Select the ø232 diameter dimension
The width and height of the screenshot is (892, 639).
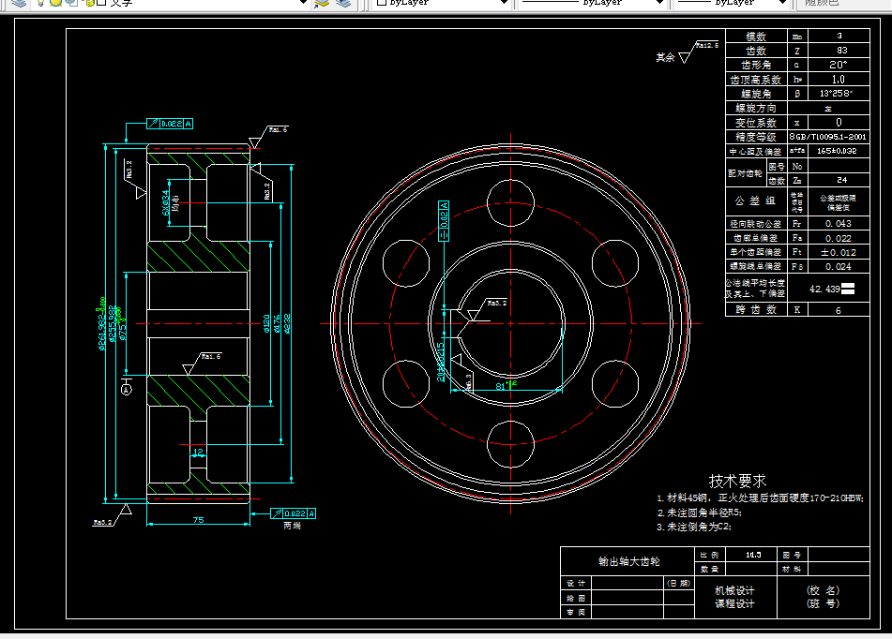click(x=287, y=323)
